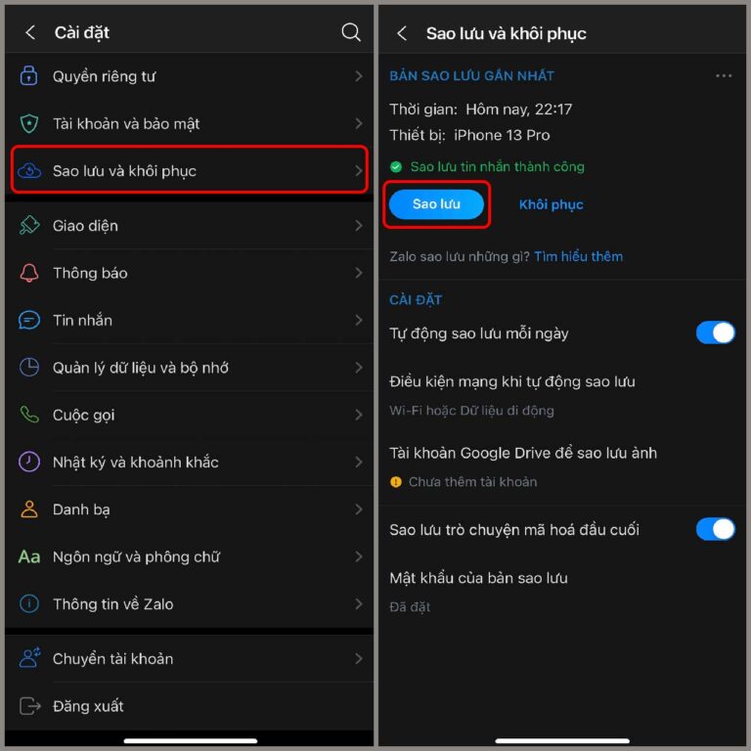Viewport: 751px width, 751px height.
Task: Disable Sao lưu trò chuyện mã hoá đầu cuối
Action: click(716, 529)
